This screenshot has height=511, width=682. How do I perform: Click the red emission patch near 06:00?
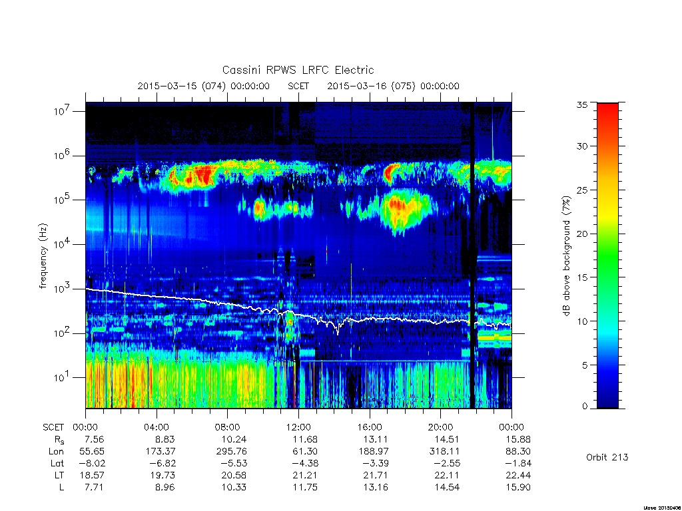click(x=202, y=175)
